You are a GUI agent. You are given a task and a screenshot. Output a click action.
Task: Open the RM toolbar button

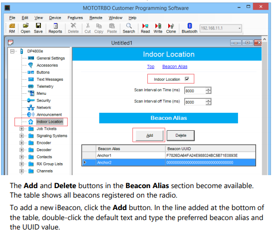(x=12, y=28)
